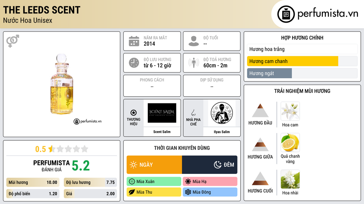
Task: Click the THỜI GIAN KHUYÊN DÙNG heading
Action: 182,148
